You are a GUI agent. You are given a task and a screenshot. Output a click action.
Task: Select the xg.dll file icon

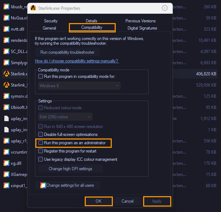tap(6, 163)
